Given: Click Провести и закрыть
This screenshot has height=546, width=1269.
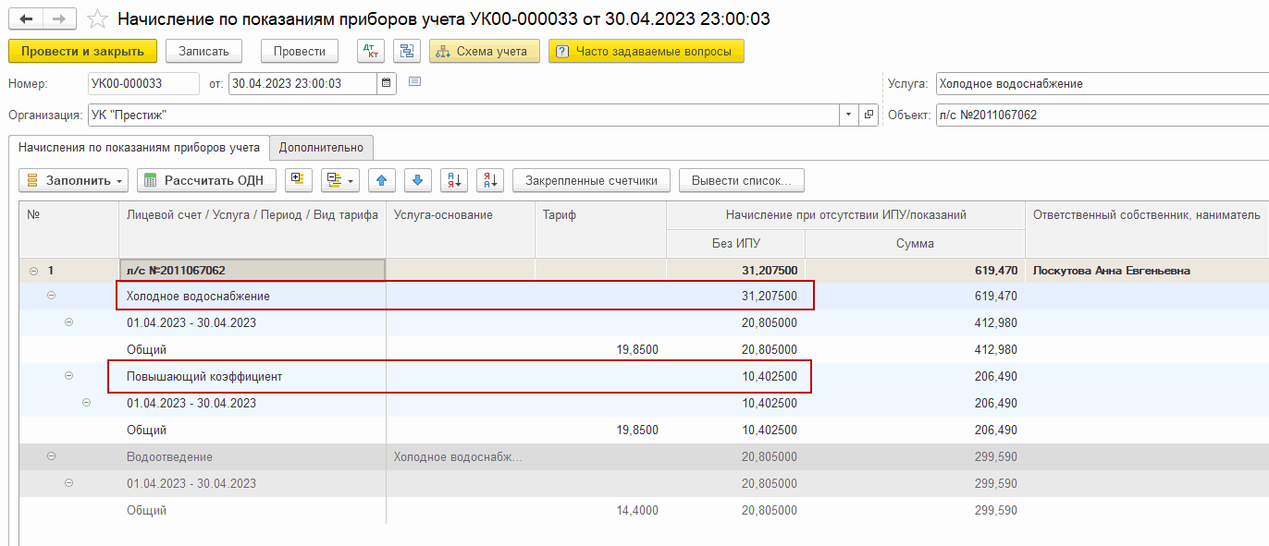Looking at the screenshot, I should (x=82, y=52).
